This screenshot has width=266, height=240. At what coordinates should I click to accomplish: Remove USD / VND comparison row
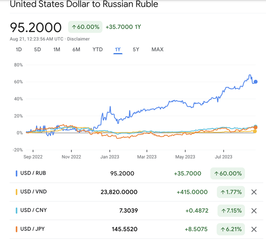point(254,192)
